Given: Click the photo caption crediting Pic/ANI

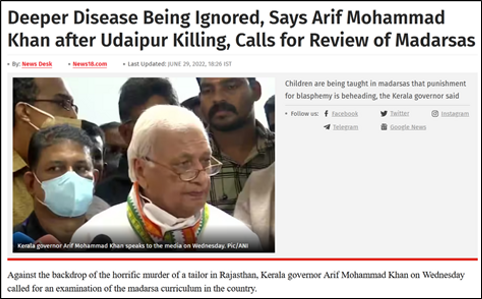Looking at the screenshot, I should 133,246.
